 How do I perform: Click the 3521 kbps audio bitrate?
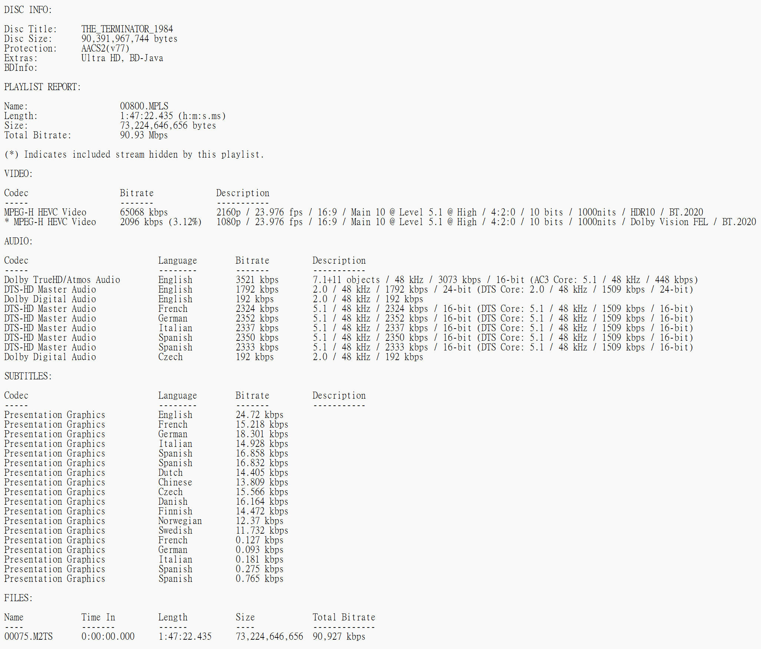[257, 280]
